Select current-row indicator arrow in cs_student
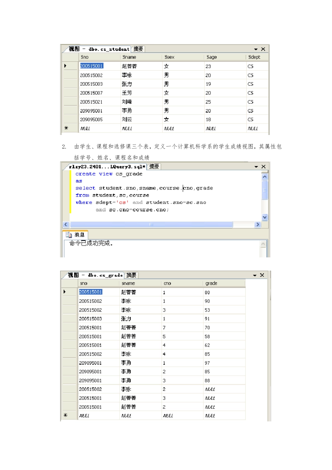 click(x=65, y=66)
